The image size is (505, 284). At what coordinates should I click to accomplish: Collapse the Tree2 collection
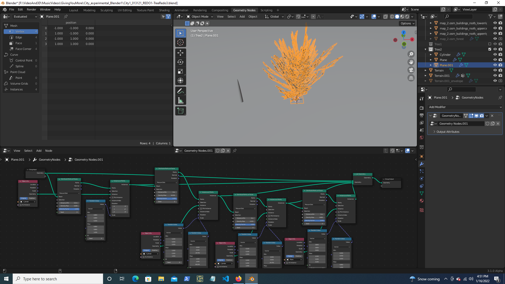pos(426,49)
